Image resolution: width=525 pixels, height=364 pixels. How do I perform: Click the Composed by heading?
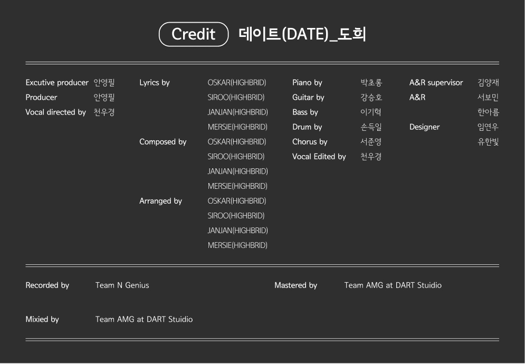click(163, 142)
